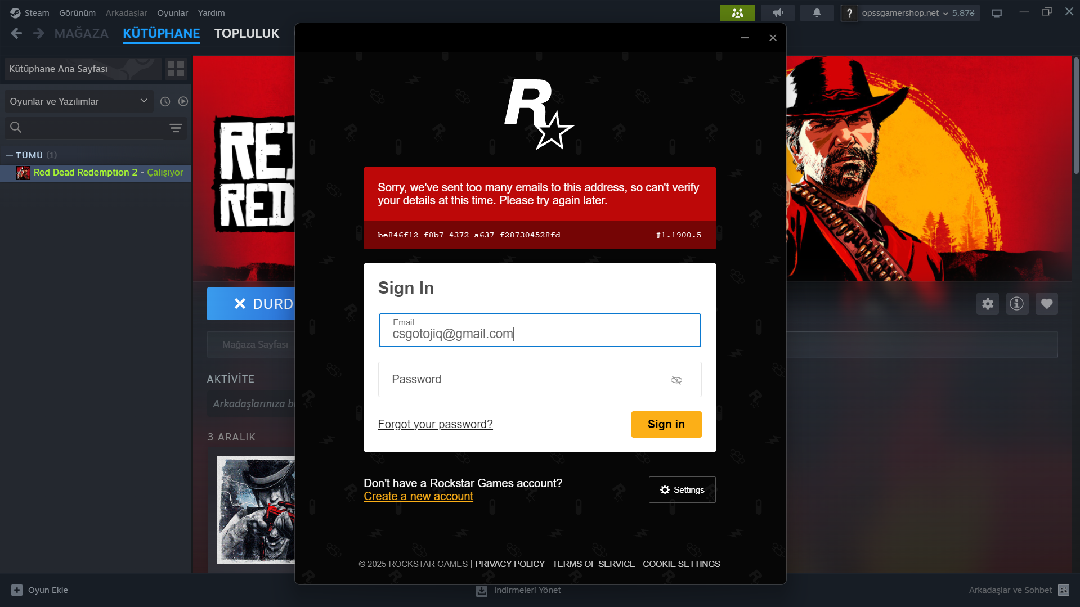Open the Görünüm menu
The height and width of the screenshot is (607, 1080).
click(77, 12)
